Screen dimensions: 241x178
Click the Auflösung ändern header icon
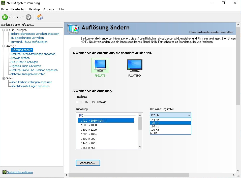pyautogui.click(x=73, y=29)
